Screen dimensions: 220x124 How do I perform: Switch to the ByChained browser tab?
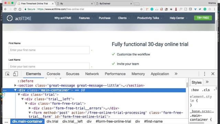114,4
